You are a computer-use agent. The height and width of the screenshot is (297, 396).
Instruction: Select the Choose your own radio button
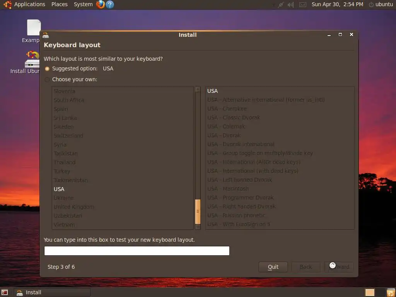tap(47, 80)
